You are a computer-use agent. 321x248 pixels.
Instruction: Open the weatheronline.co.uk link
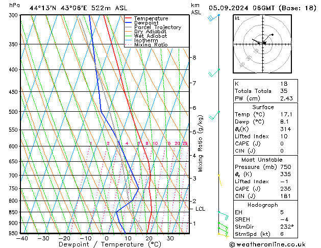click(267, 244)
